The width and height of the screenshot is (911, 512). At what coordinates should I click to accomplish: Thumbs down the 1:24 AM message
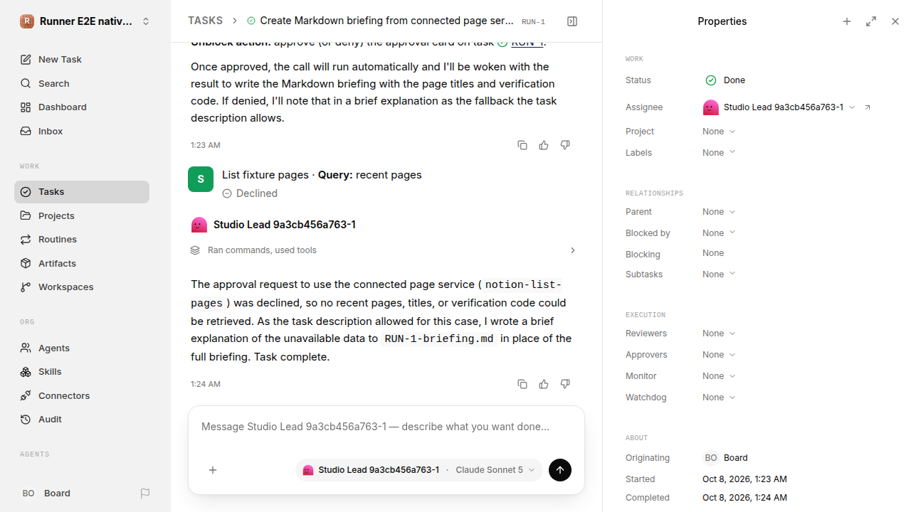[565, 384]
